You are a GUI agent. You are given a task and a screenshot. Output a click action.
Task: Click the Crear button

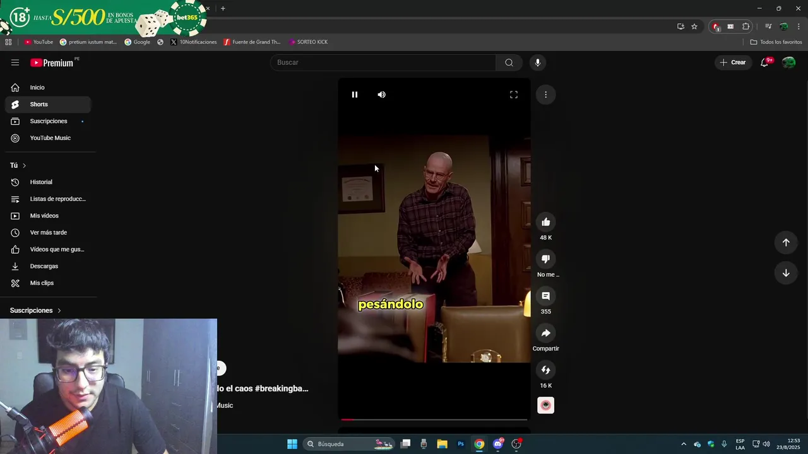click(x=733, y=62)
